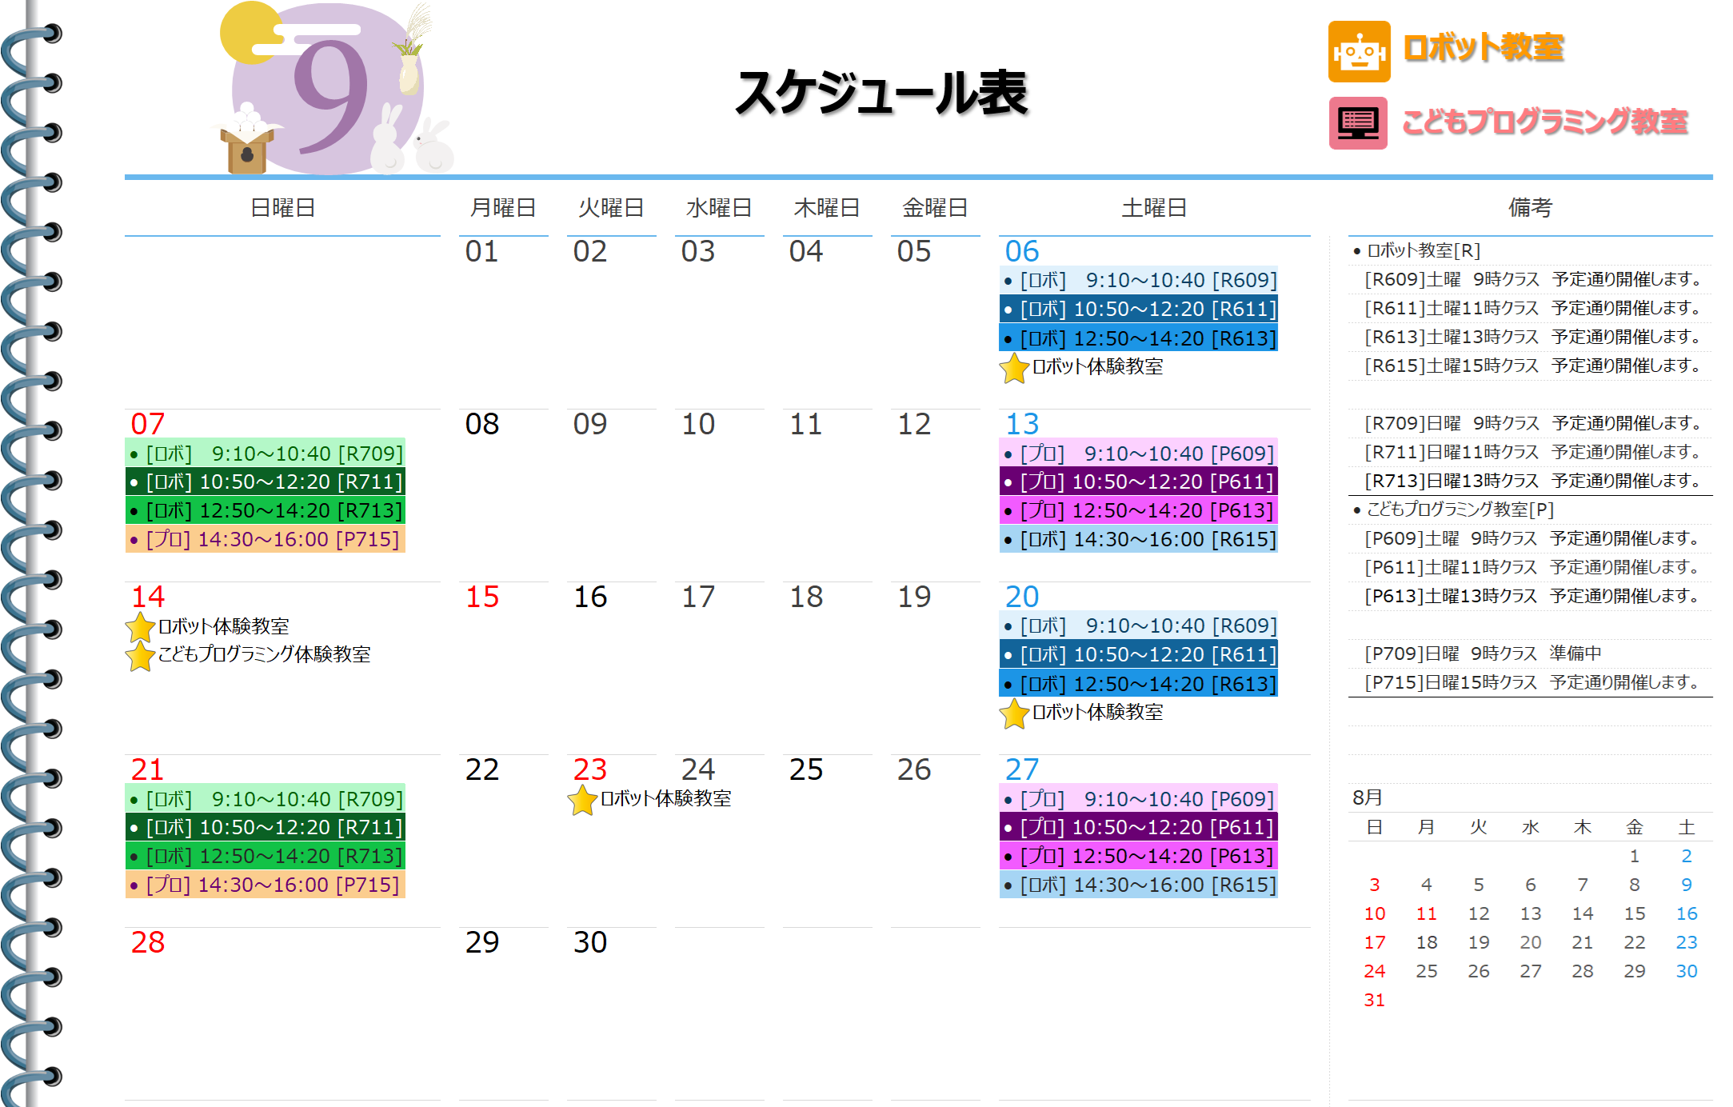1733x1107 pixels.
Task: Select the 備考 column header
Action: coord(1530,208)
